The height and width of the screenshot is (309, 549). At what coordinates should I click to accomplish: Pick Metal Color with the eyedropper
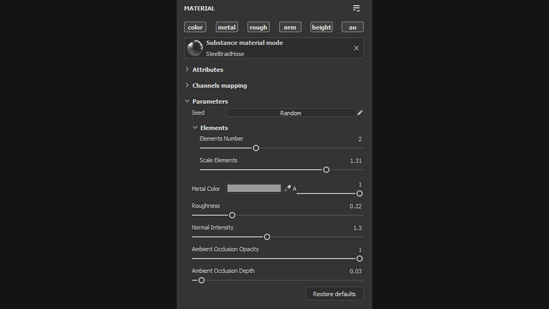288,188
